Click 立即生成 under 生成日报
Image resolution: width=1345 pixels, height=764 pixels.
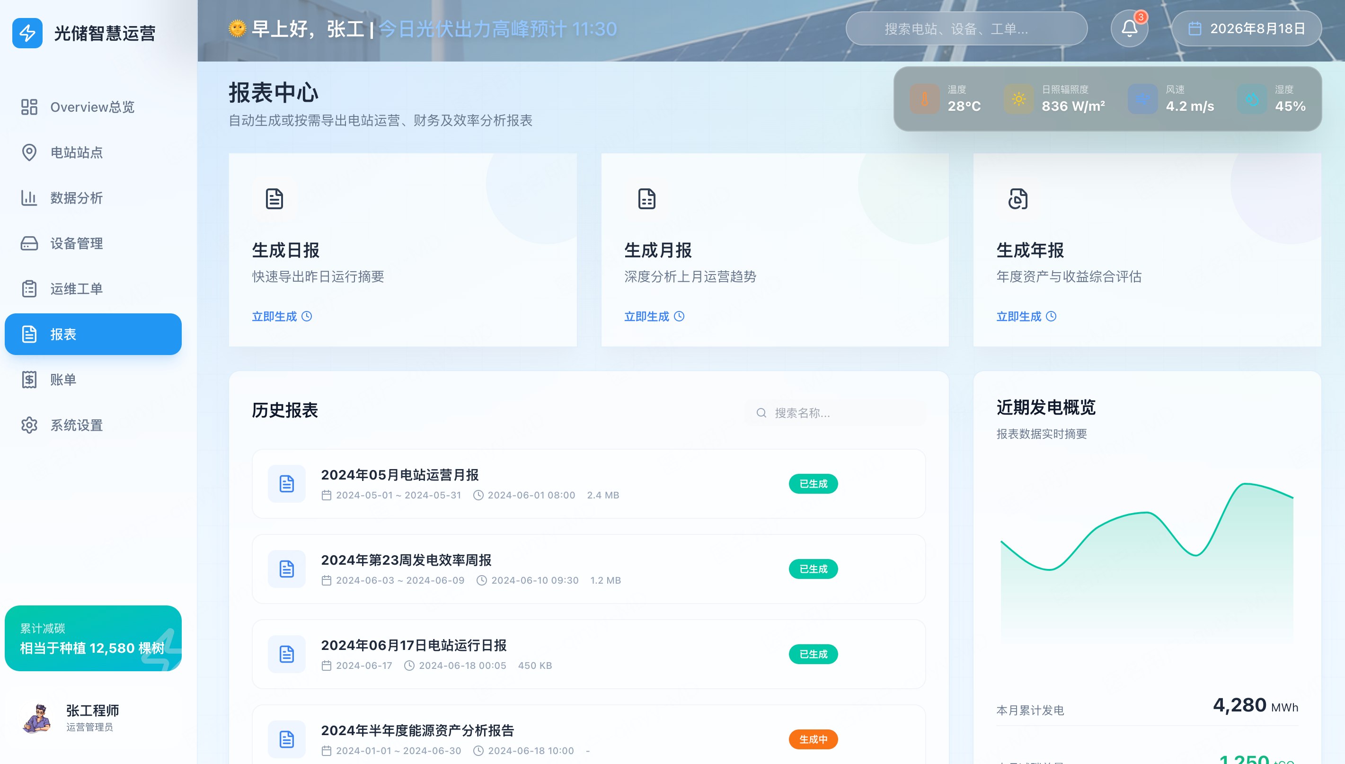point(282,316)
